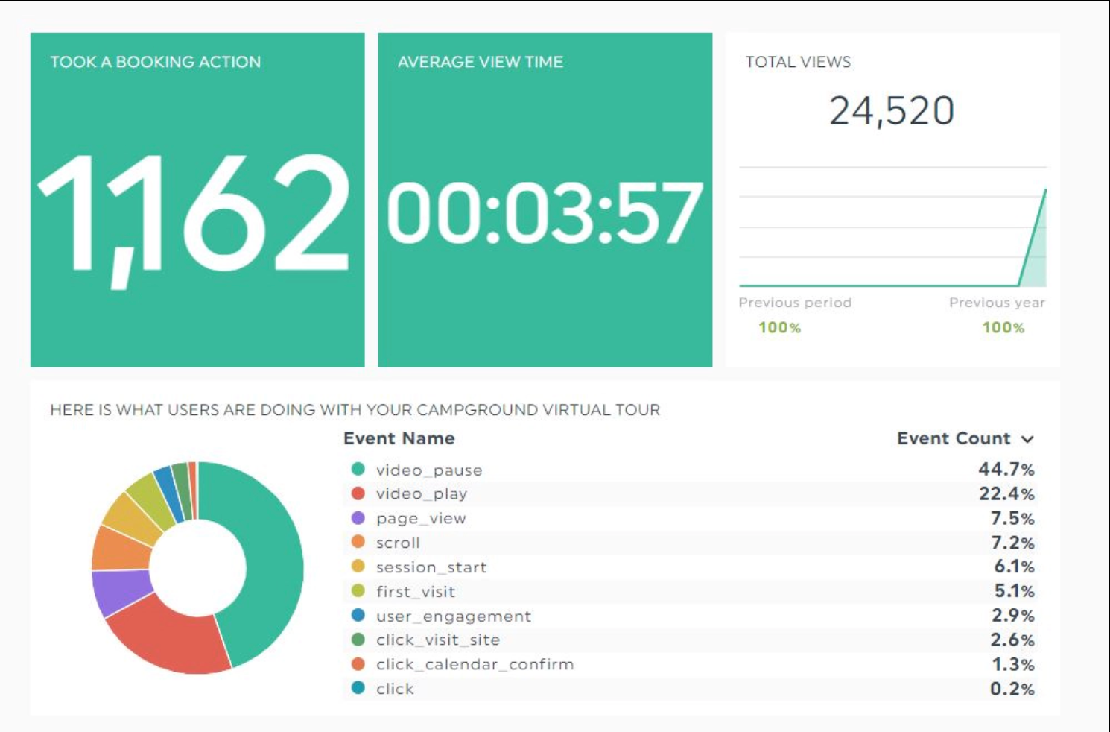Click the 22.4% event count value

coord(1006,493)
